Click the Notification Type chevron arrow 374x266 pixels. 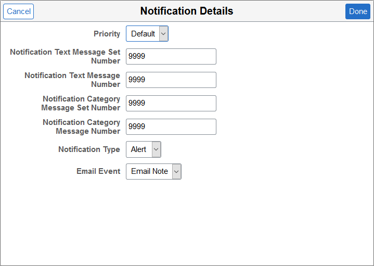pos(156,149)
